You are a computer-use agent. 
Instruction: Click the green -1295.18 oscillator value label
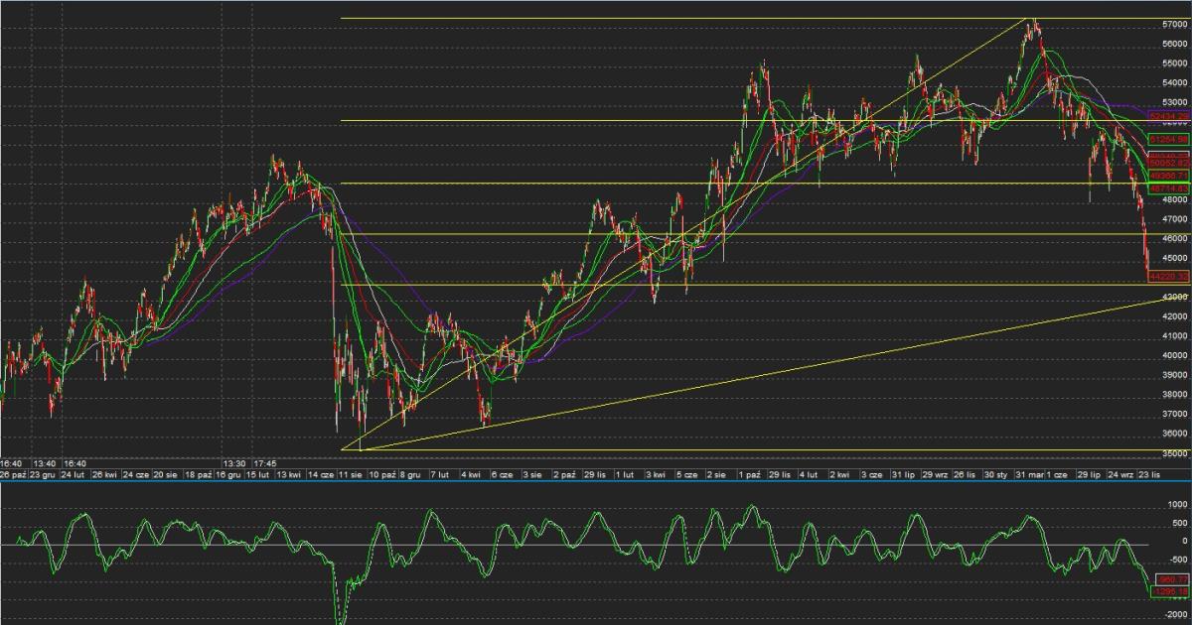click(x=1168, y=591)
